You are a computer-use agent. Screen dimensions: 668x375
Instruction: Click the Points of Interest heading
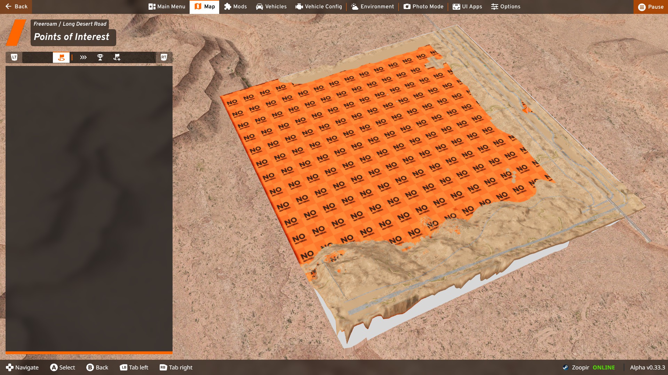(x=72, y=37)
